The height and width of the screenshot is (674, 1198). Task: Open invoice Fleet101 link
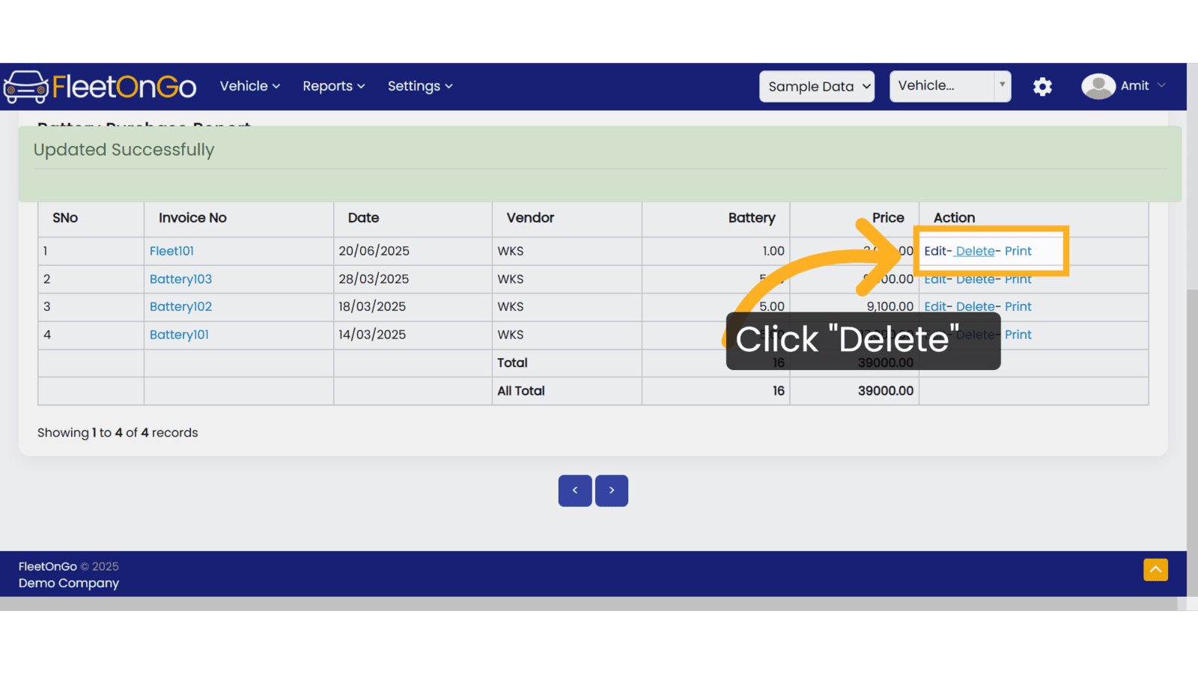171,251
